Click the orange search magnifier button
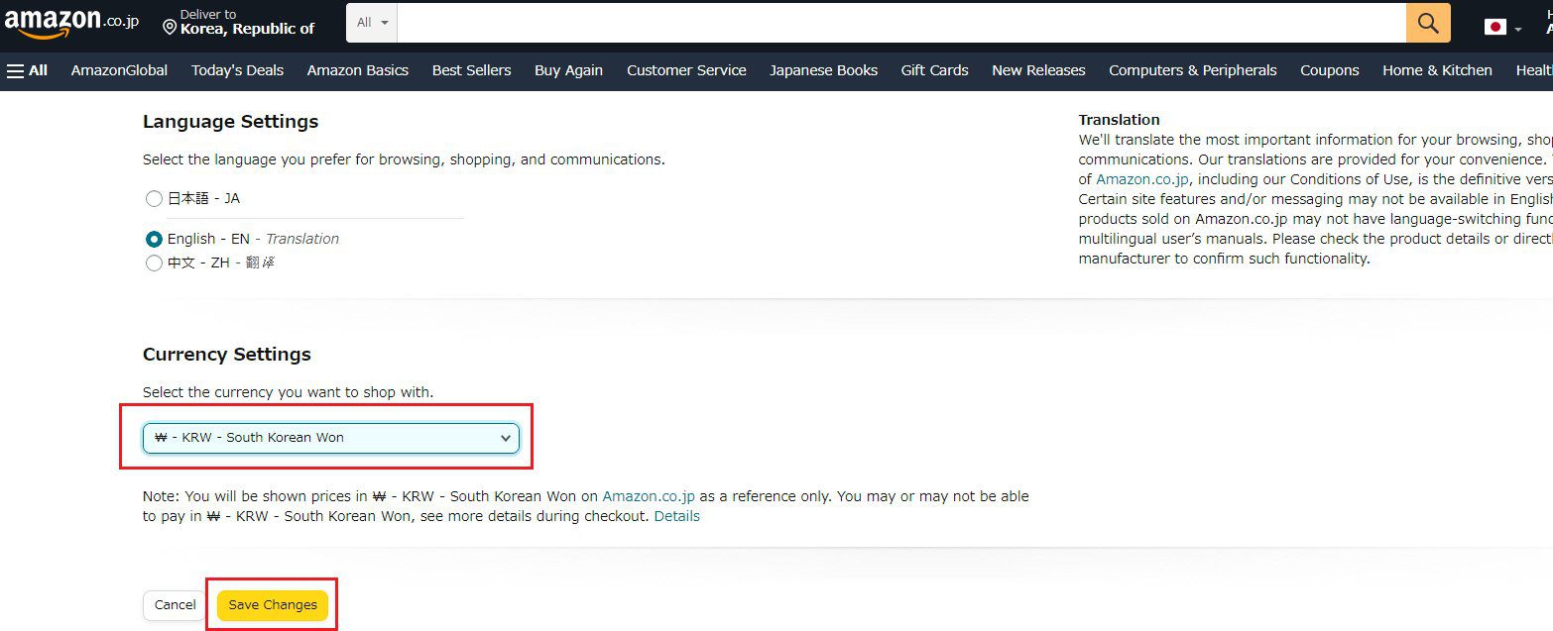The height and width of the screenshot is (631, 1553). (1427, 23)
